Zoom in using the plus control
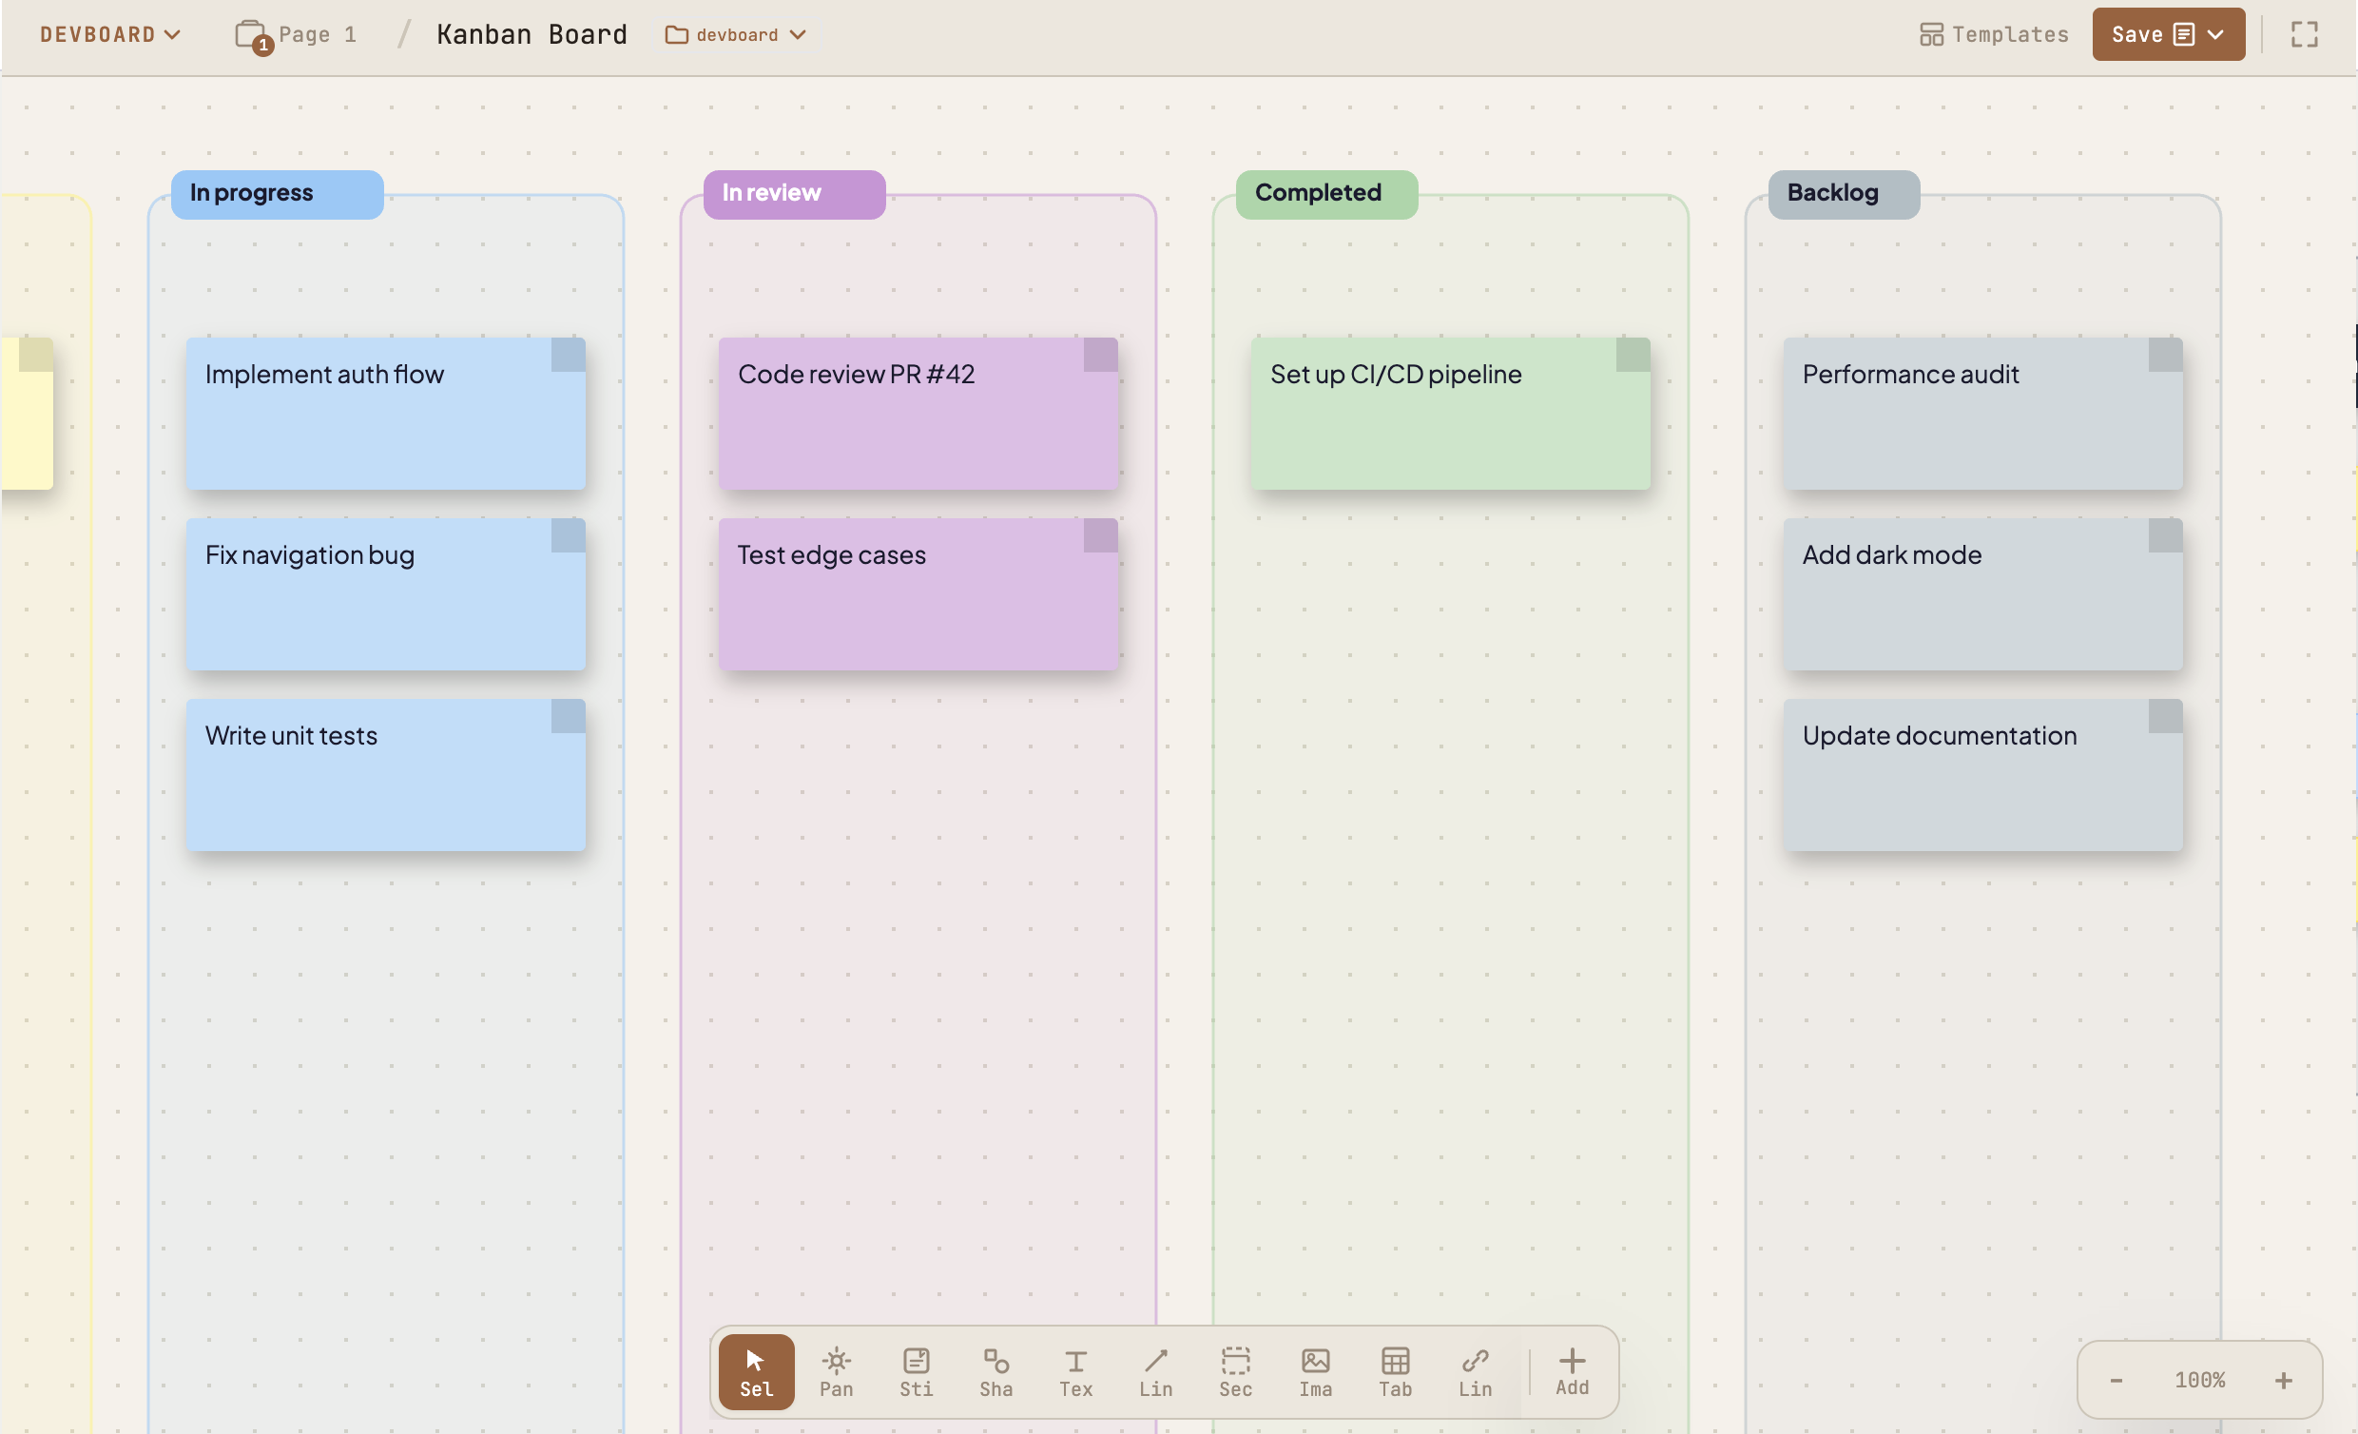The height and width of the screenshot is (1434, 2358). tap(2283, 1380)
